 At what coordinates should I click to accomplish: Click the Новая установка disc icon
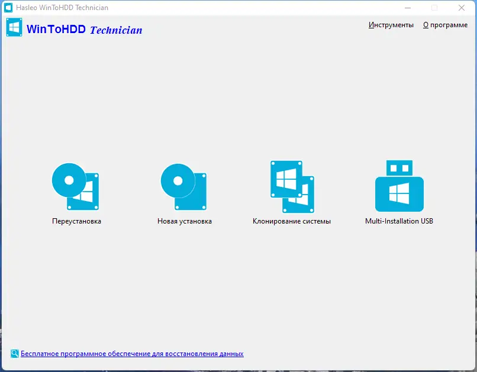click(183, 187)
